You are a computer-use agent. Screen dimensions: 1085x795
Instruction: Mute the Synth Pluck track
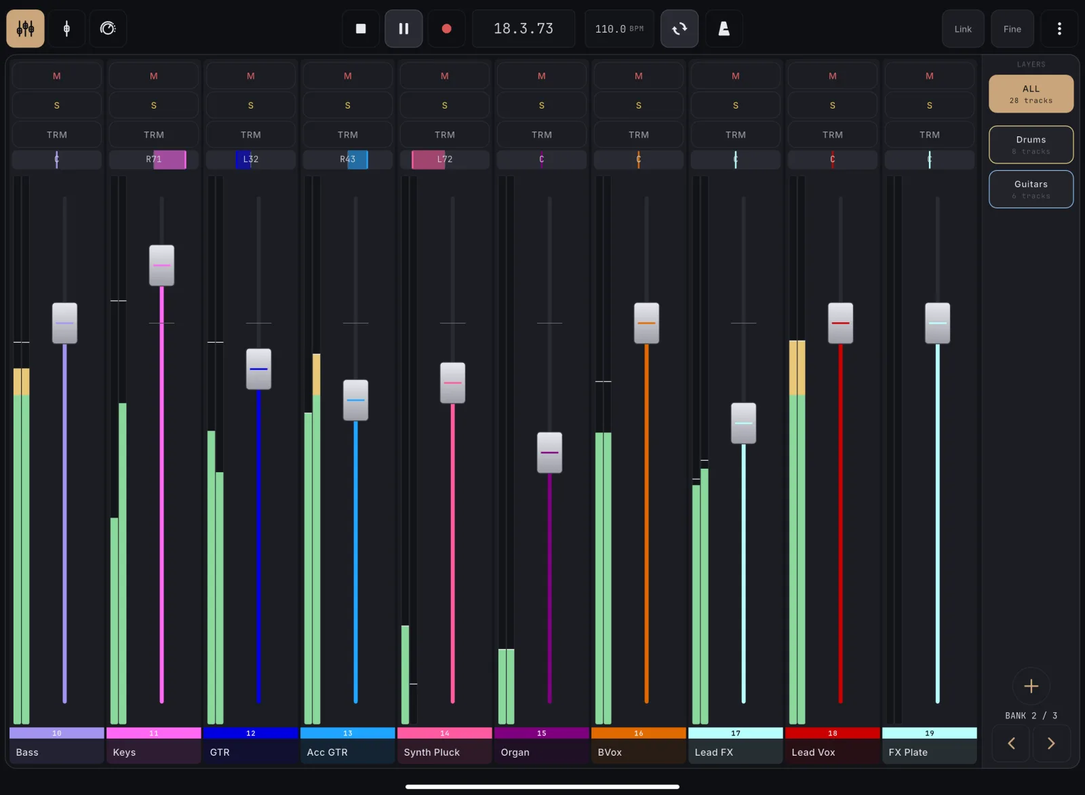tap(445, 76)
